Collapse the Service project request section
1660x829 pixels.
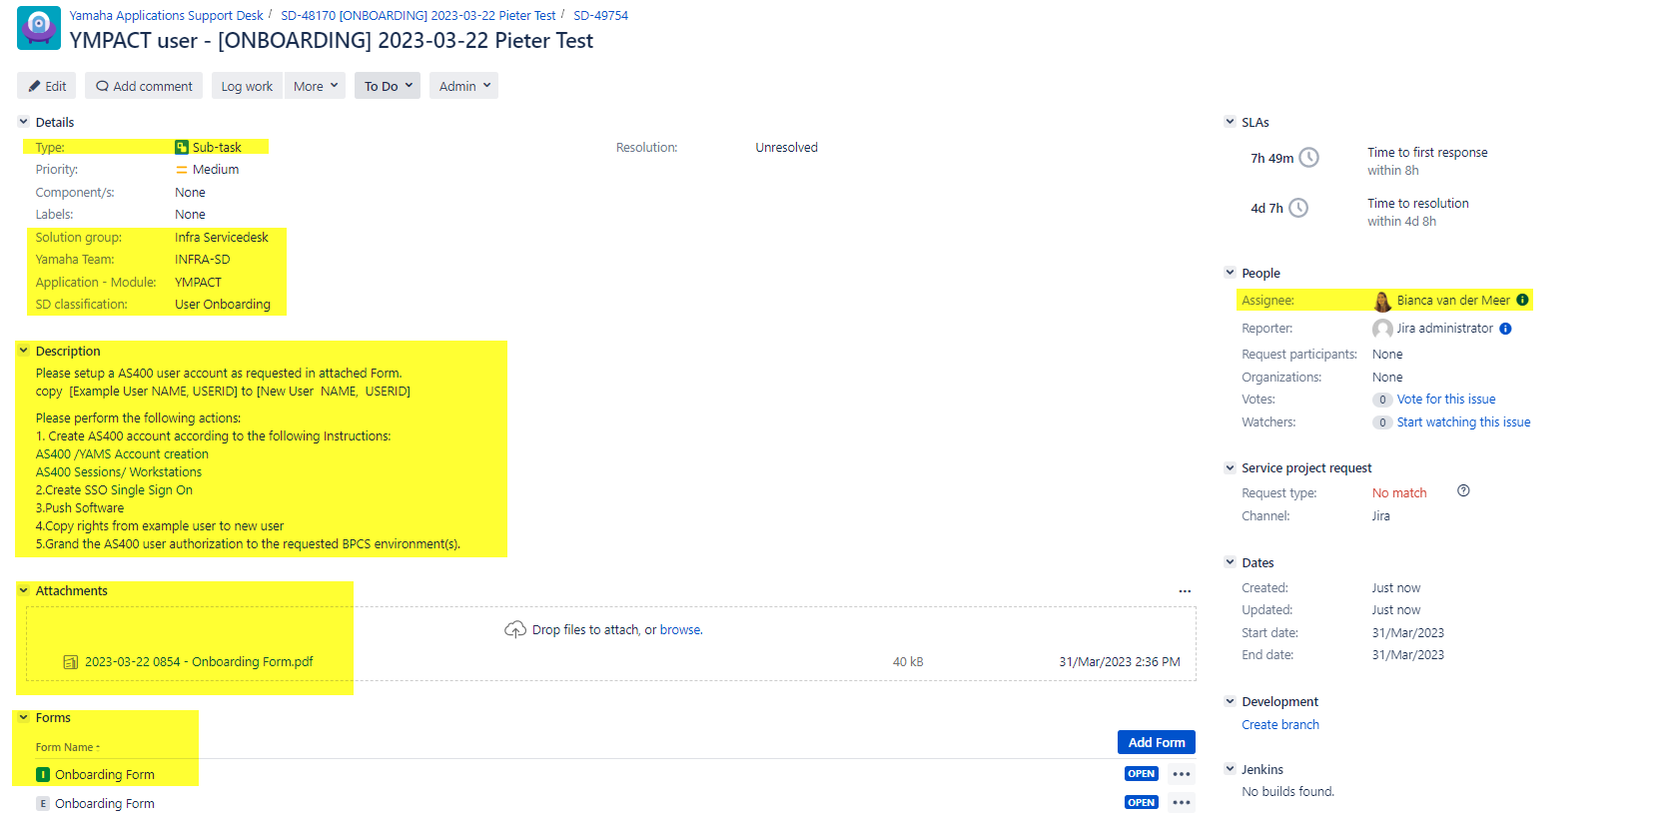tap(1230, 467)
